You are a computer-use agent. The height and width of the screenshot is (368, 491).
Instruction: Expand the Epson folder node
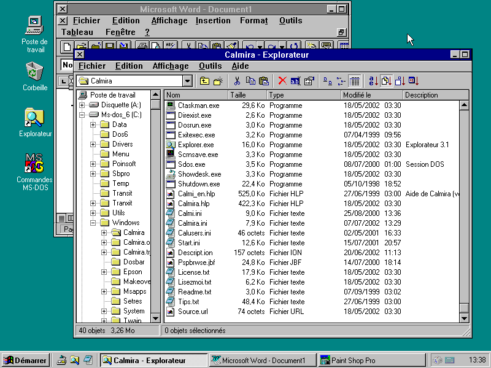click(104, 272)
